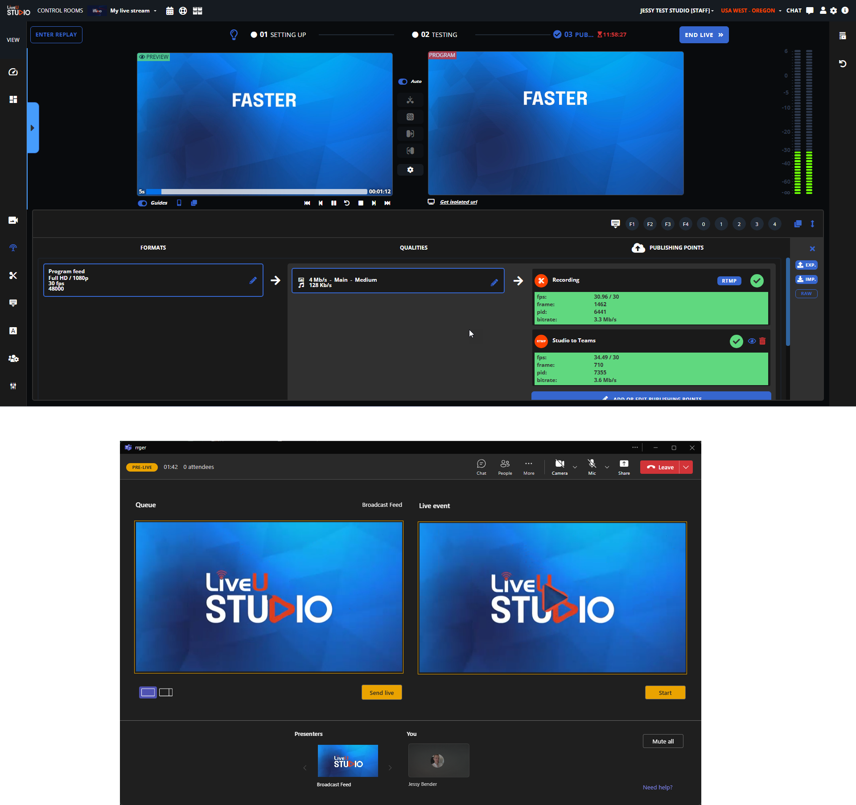Open transition settings gear below transition icons
This screenshot has height=805, width=856.
click(410, 170)
